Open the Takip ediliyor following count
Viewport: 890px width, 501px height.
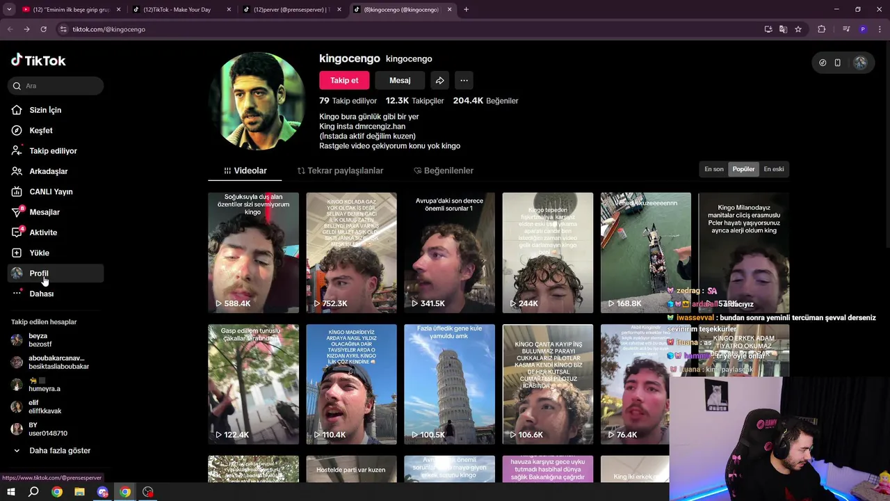click(x=348, y=101)
